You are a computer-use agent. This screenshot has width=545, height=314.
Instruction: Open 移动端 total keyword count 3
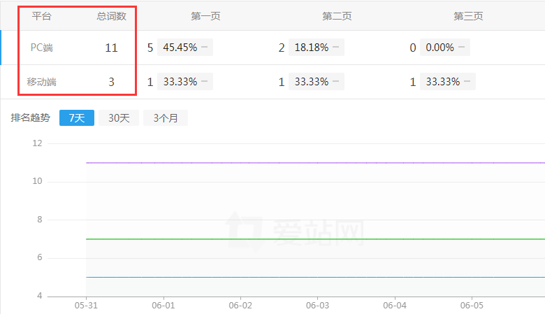pos(111,82)
